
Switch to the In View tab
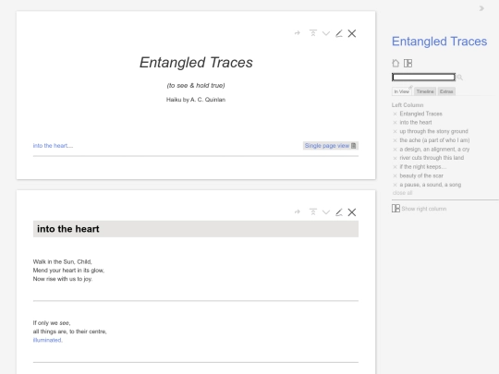click(x=402, y=91)
